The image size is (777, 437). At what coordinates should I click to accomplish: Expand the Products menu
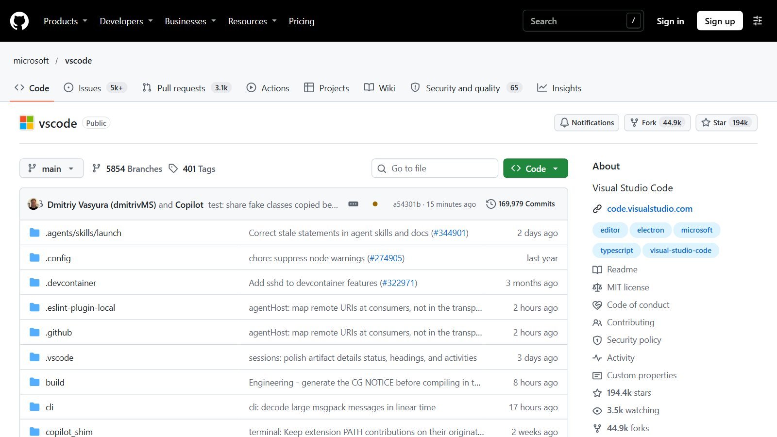click(65, 21)
